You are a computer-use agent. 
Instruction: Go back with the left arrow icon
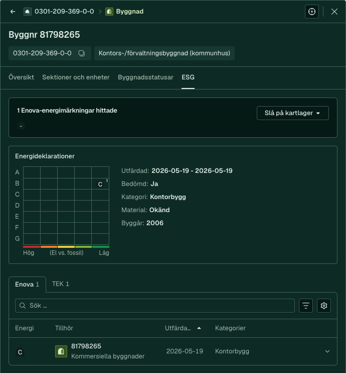(x=13, y=12)
